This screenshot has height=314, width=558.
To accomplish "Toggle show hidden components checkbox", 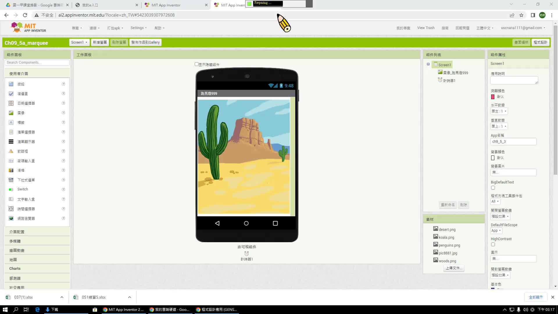I will 196,64.
